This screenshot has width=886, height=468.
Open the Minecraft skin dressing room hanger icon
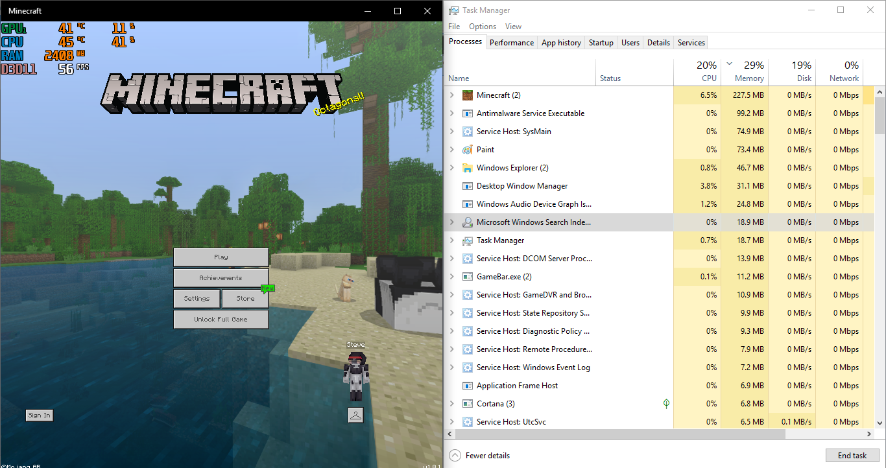[x=355, y=415]
